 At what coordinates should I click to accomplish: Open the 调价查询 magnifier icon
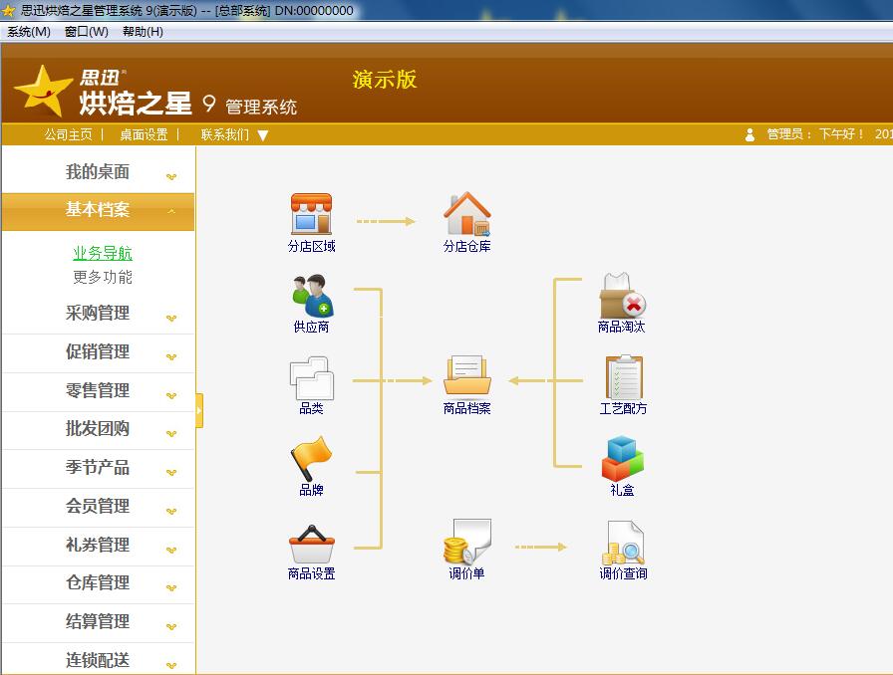coord(624,543)
